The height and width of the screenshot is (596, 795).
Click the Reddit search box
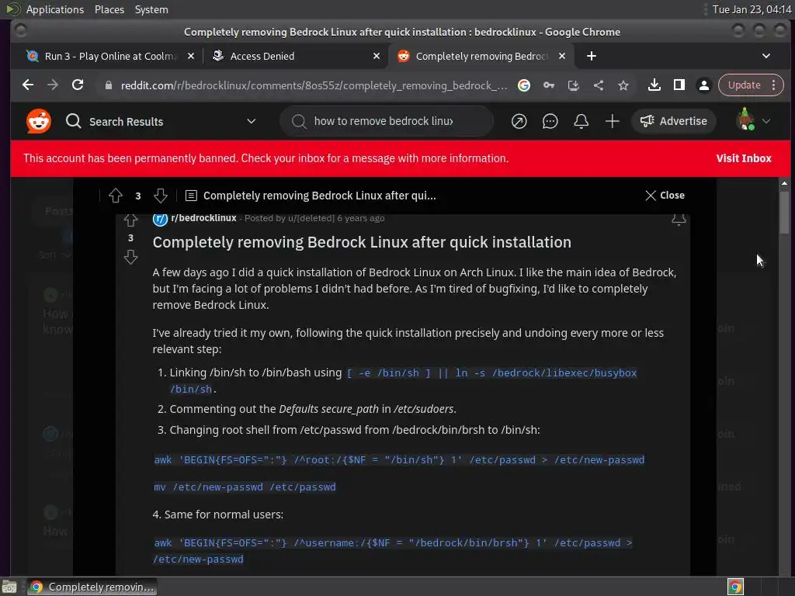tap(387, 121)
